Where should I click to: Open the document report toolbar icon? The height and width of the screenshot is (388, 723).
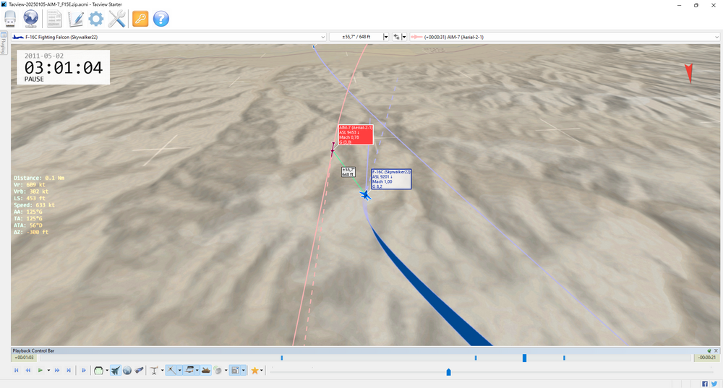click(x=54, y=19)
